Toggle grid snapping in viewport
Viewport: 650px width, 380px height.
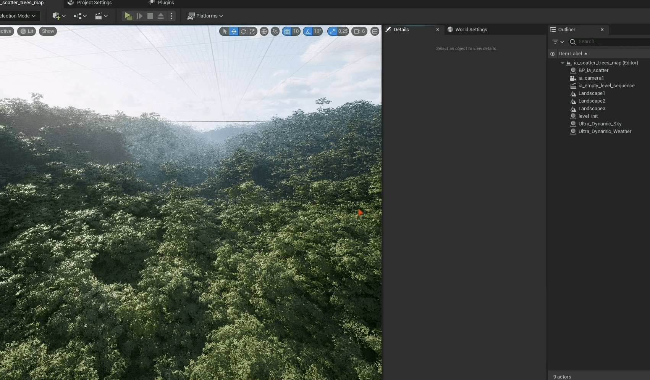[x=287, y=31]
